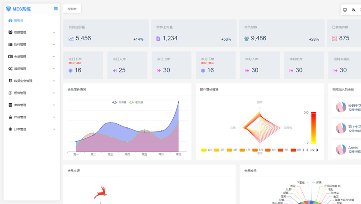Viewport: 361px width, 204px height.
Task: Open the 码上生花 member entry
Action: click(347, 128)
